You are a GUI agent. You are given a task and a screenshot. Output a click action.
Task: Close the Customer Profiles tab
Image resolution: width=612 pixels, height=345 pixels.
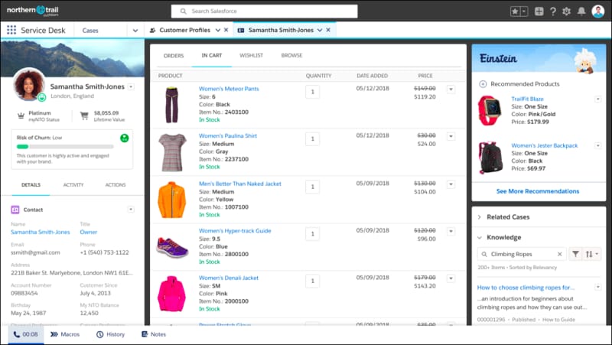point(226,30)
